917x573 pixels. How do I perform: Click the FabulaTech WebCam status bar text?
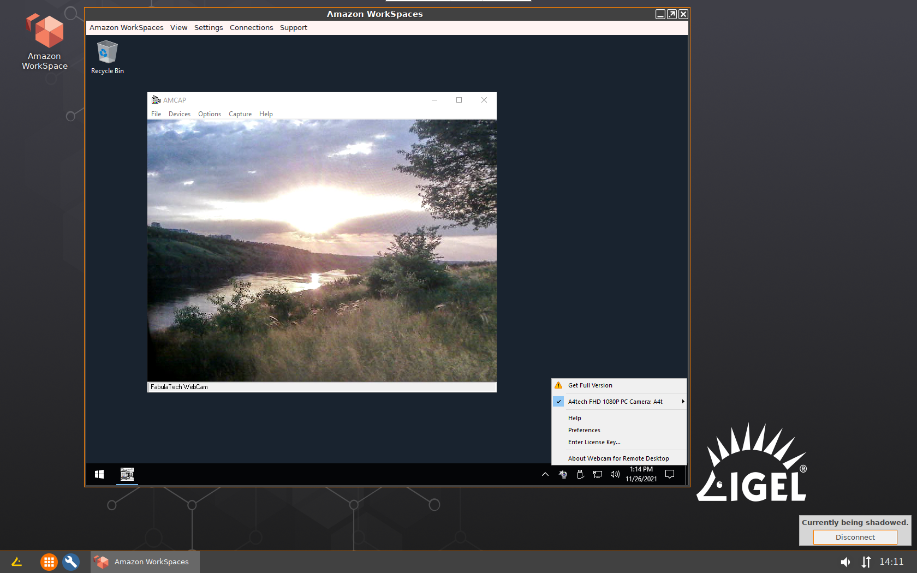[179, 387]
